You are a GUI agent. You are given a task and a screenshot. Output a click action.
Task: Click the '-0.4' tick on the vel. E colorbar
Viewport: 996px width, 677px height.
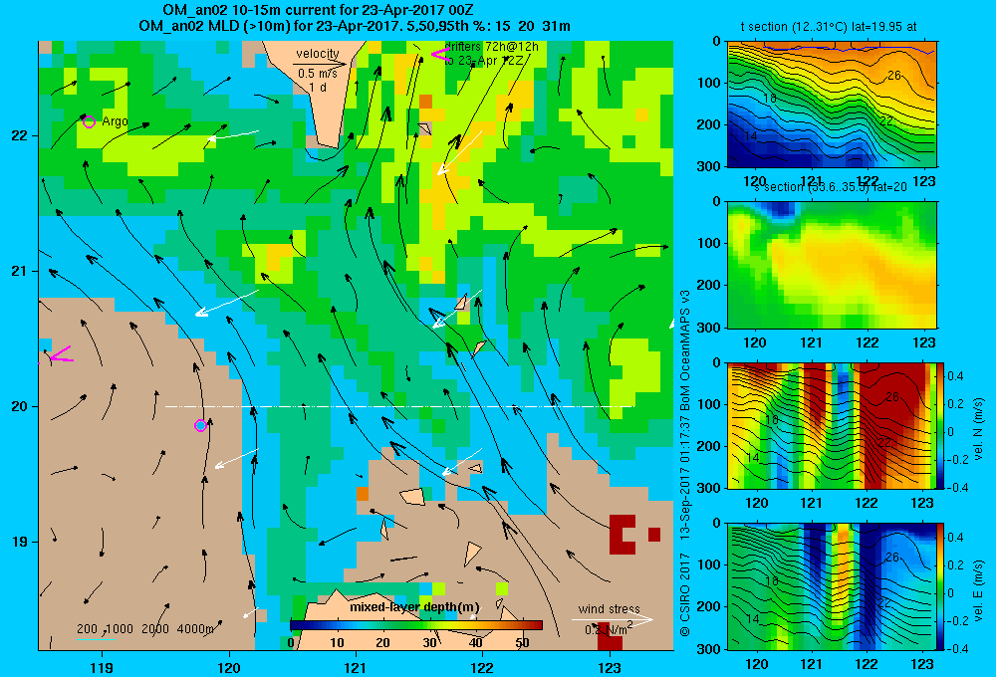coord(957,649)
